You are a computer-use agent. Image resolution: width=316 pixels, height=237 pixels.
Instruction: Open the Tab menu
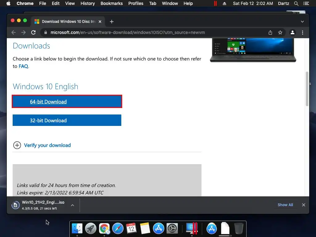coord(153,3)
